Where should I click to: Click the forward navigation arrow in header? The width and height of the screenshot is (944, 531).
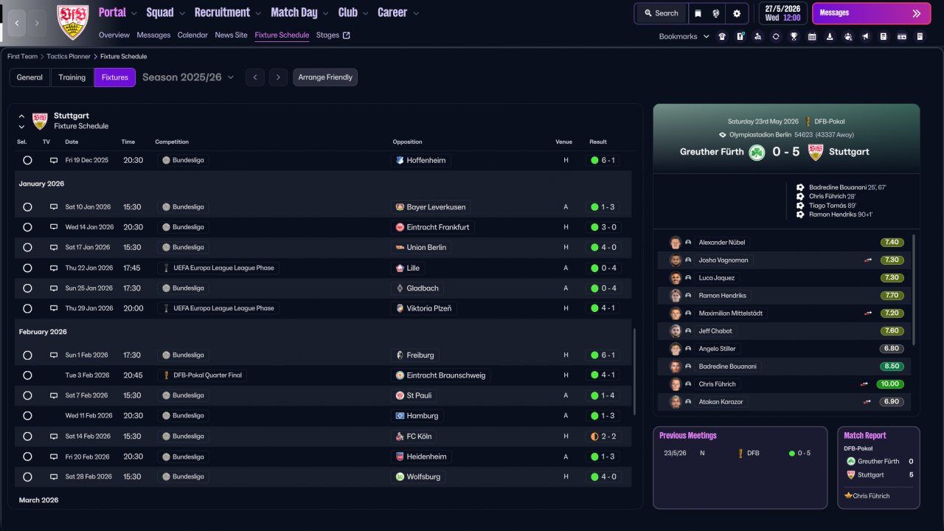37,23
